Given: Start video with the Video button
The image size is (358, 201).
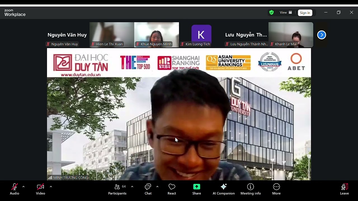Looking at the screenshot, I should click(x=41, y=189).
